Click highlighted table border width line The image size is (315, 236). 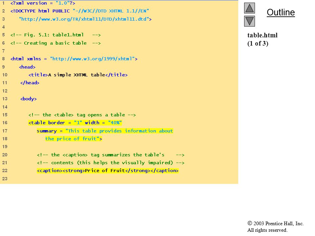tap(75, 123)
